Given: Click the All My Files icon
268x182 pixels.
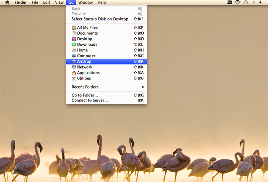Looking at the screenshot, I should [74, 28].
